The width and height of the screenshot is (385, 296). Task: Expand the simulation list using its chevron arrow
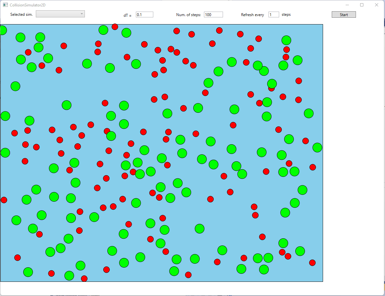pyautogui.click(x=82, y=14)
